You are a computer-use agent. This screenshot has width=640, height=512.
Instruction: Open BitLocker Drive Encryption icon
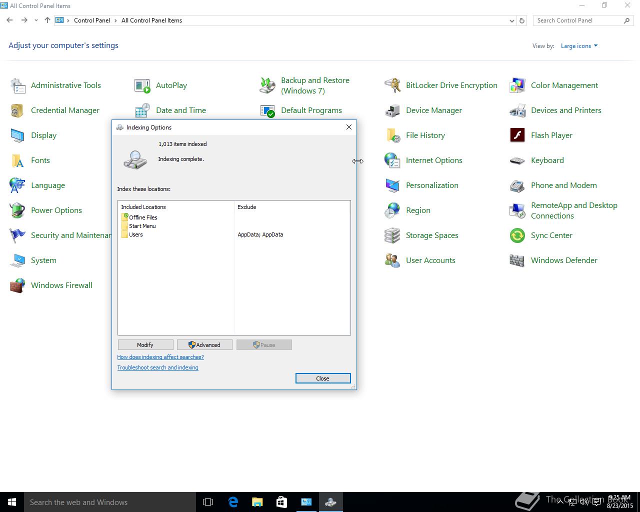[392, 85]
